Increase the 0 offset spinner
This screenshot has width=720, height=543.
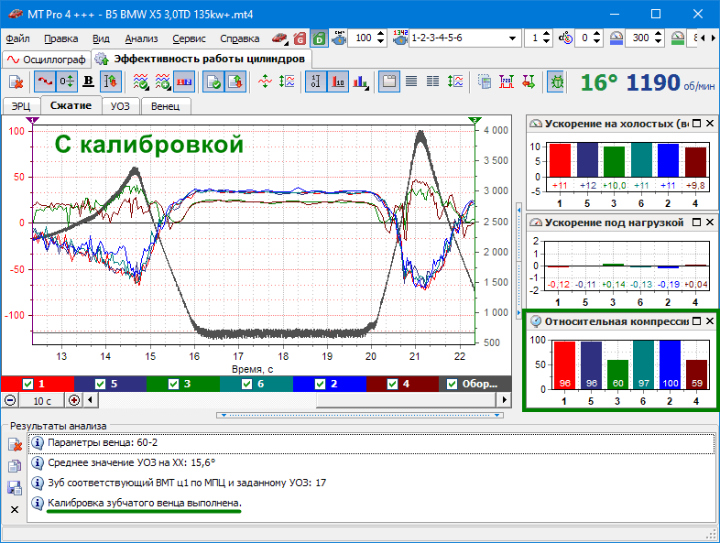596,34
